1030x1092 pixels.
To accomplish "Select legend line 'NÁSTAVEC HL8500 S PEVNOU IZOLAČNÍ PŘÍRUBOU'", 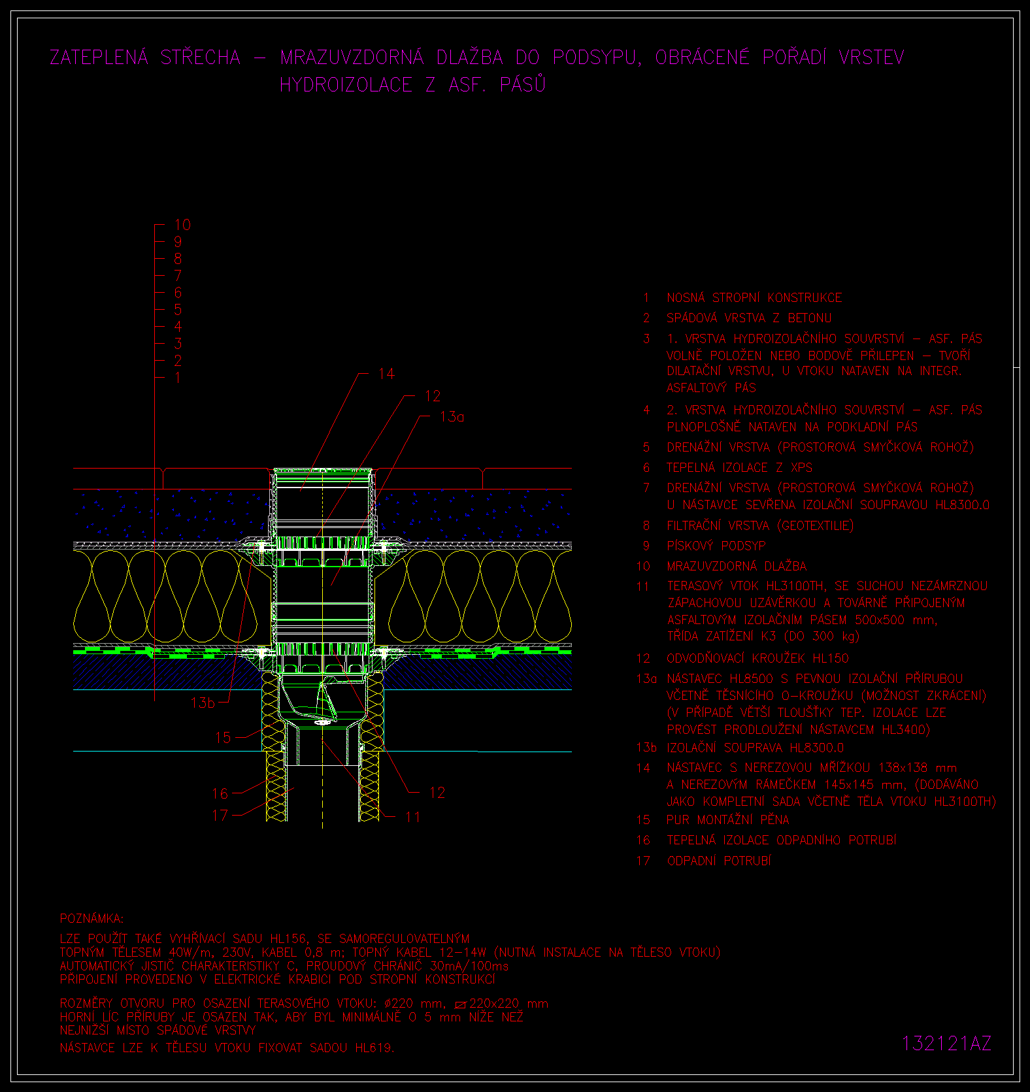I will click(x=814, y=679).
